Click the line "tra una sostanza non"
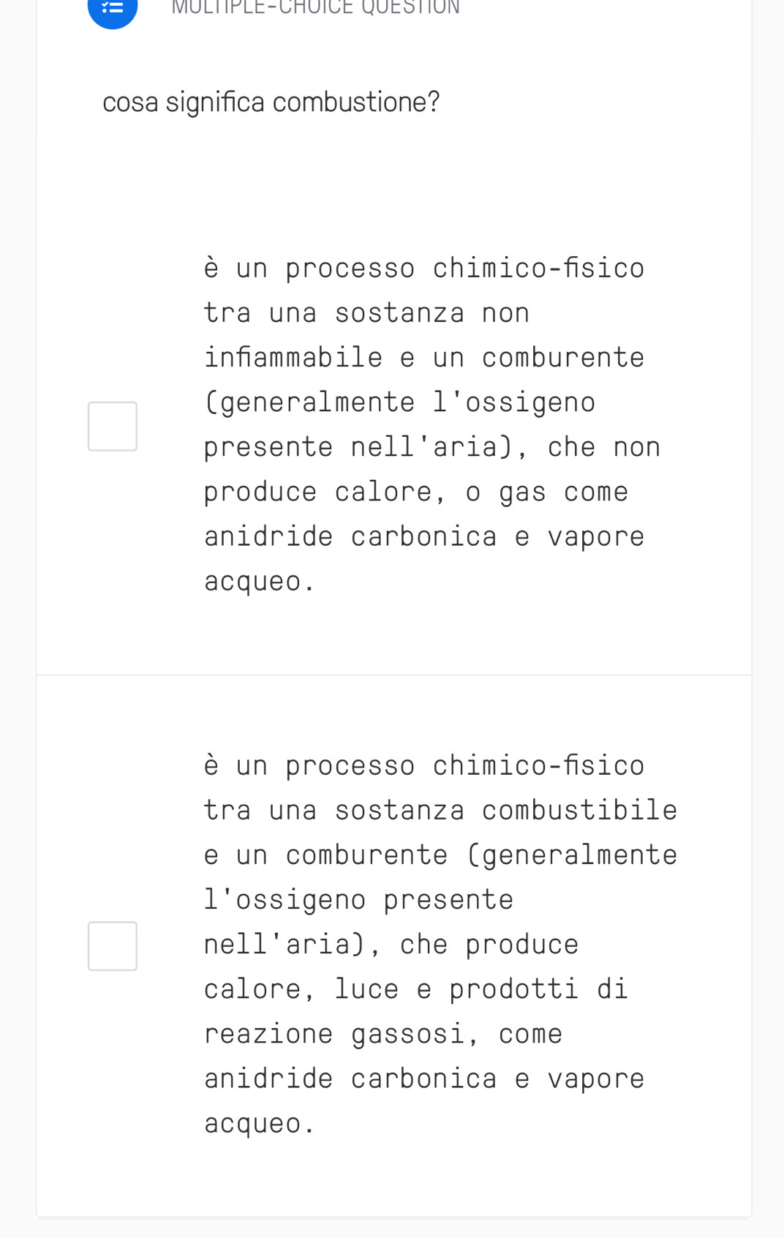Image resolution: width=784 pixels, height=1238 pixels. pos(366,313)
